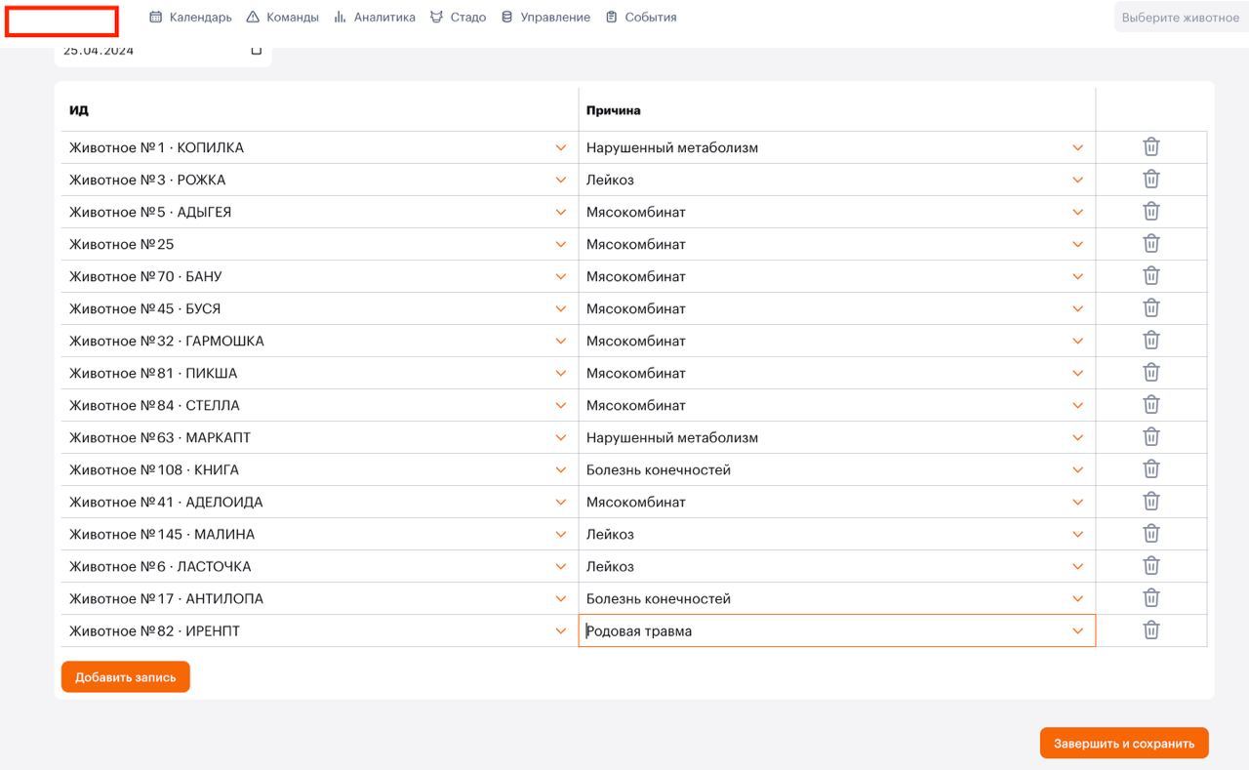Click the Добавить запись button
1249x770 pixels.
point(125,677)
